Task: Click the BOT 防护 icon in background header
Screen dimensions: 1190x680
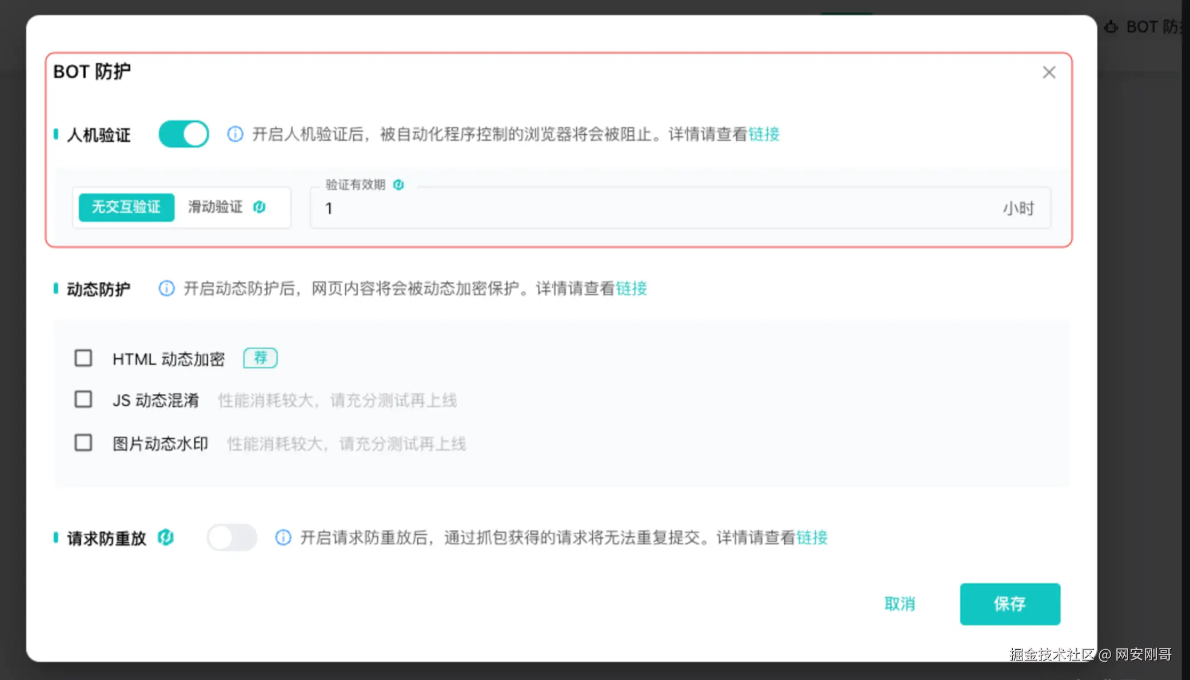Action: coord(1111,27)
